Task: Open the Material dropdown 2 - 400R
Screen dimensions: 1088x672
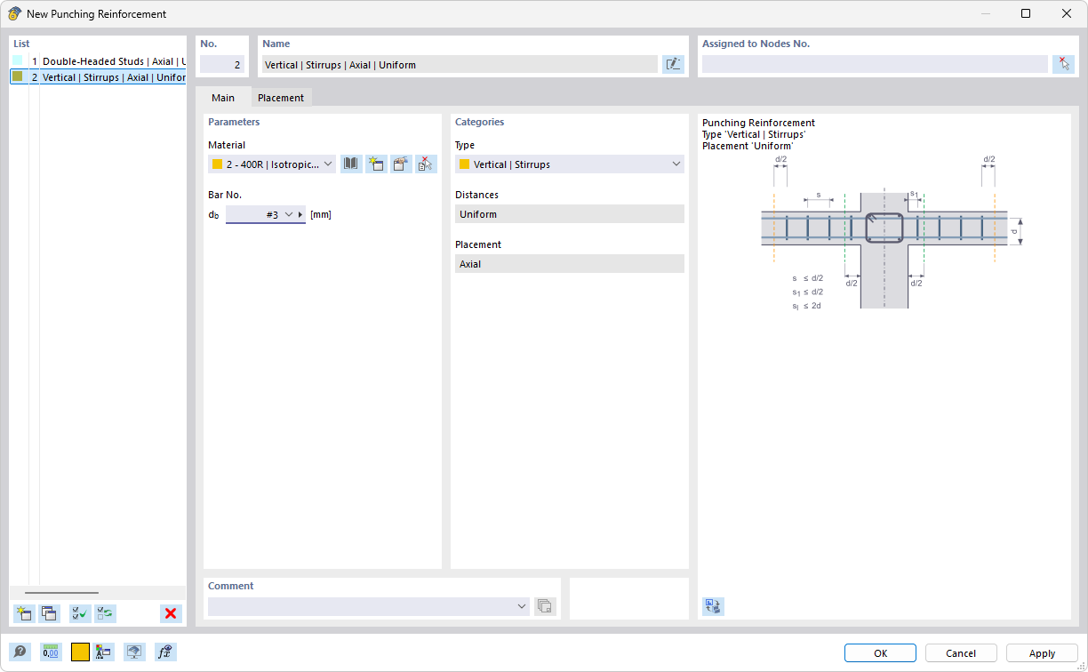Action: (x=272, y=164)
